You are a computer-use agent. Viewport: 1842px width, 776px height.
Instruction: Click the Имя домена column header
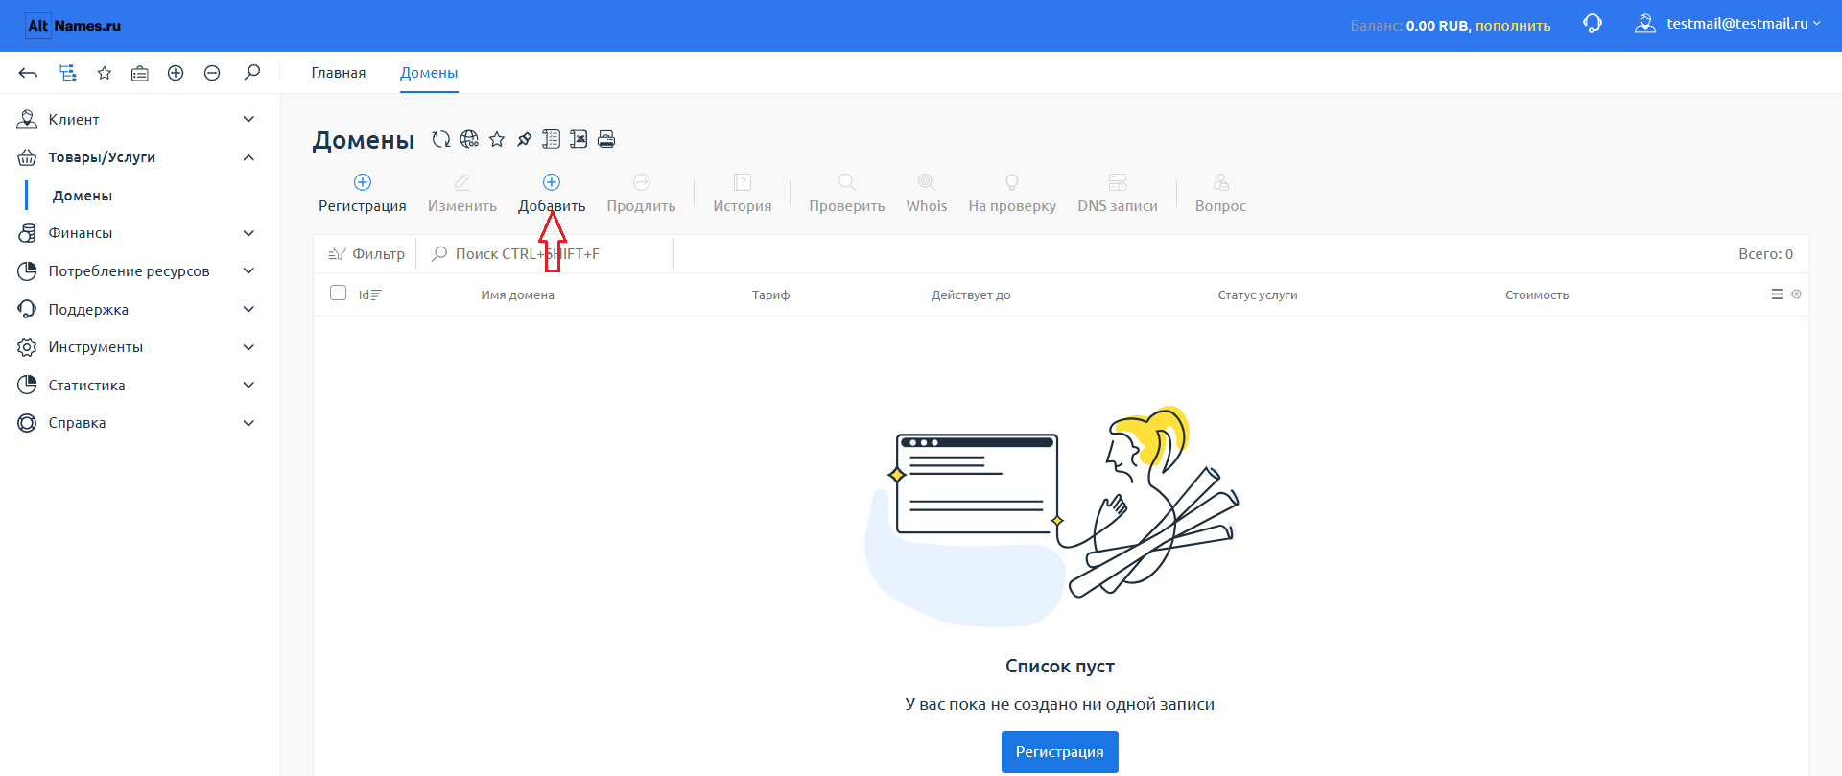click(x=518, y=294)
